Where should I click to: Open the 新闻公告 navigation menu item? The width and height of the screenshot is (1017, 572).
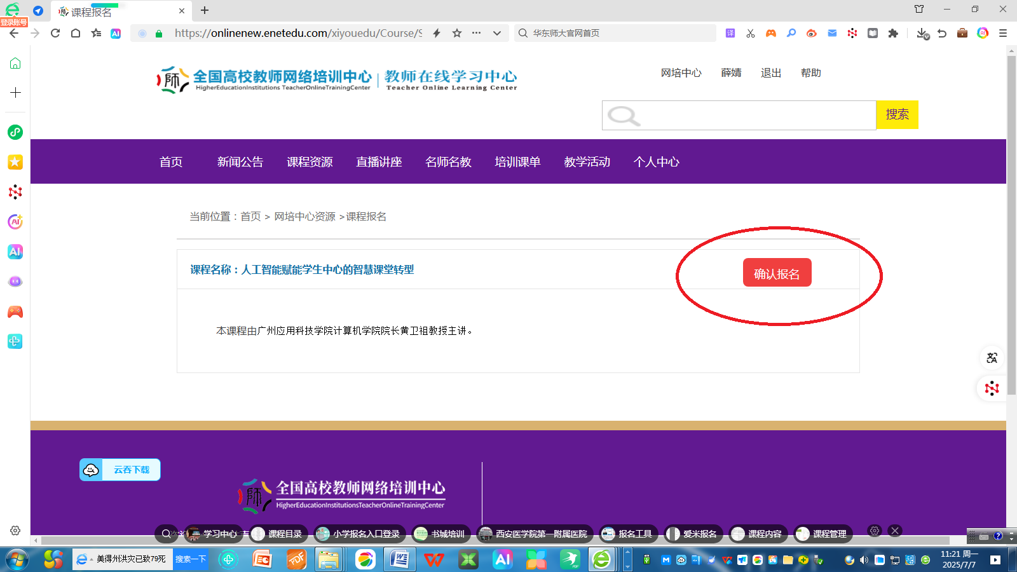[x=240, y=162]
